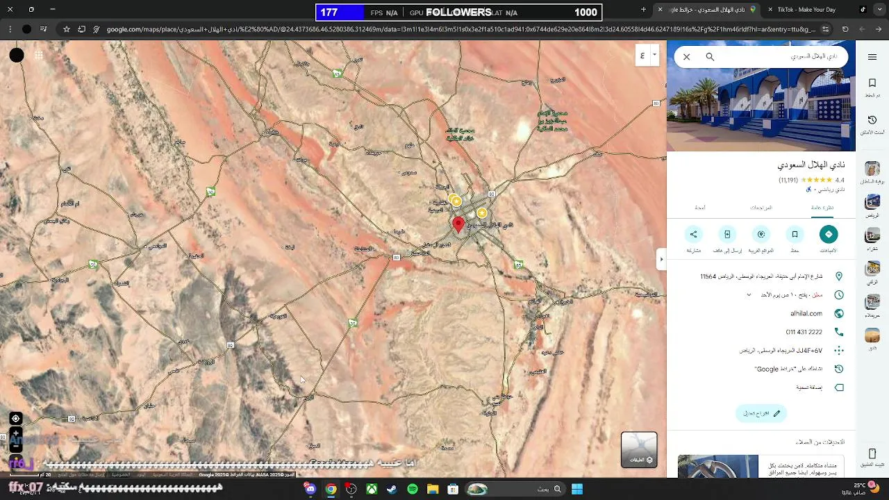The height and width of the screenshot is (500, 889).
Task: Click the Save bookmark action button
Action: coord(795,234)
